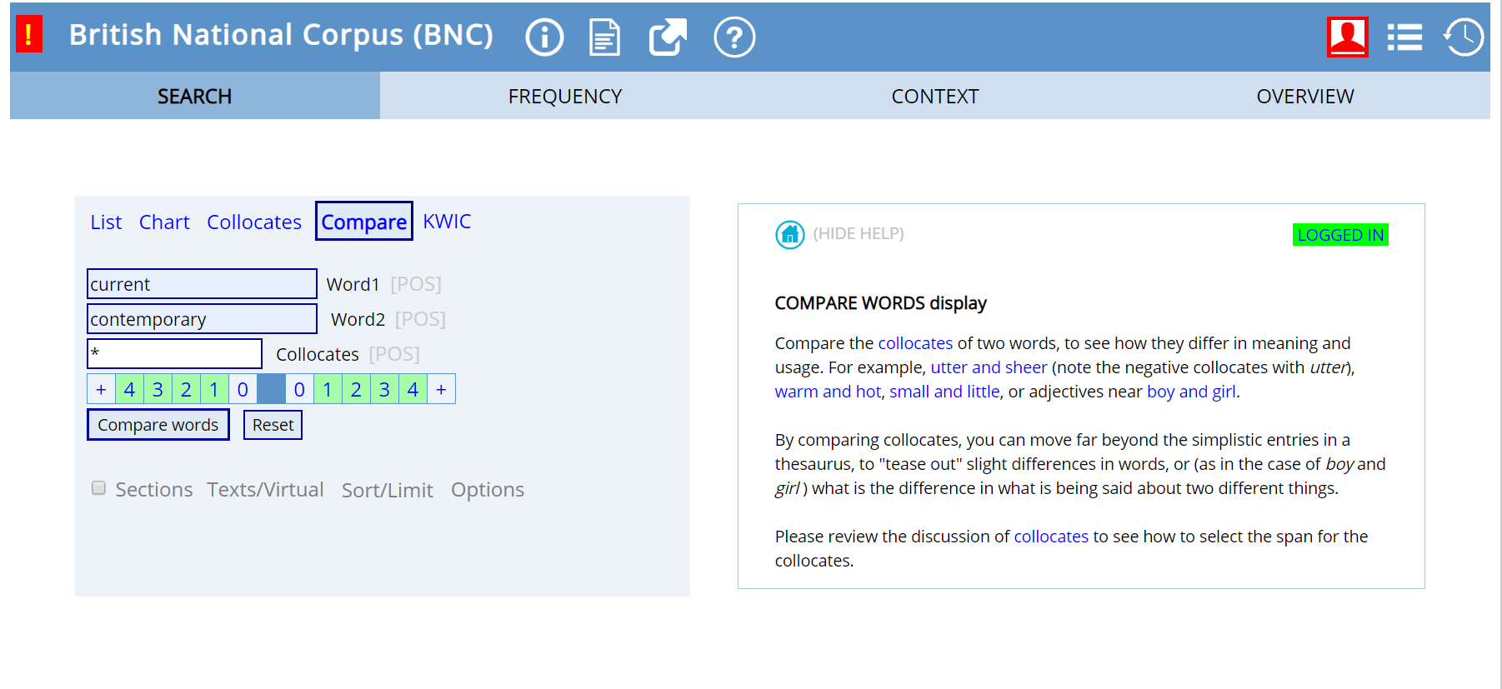Click the blue home icon in help panel
Viewport: 1502px width, 689px height.
pos(789,235)
